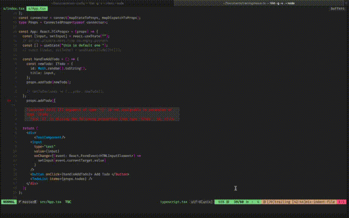349x218 pixels.
Task: Click the mix-indent-file warning in the status line
Action: click(x=314, y=202)
